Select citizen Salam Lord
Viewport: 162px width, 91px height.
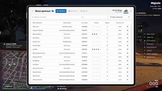pos(36,27)
